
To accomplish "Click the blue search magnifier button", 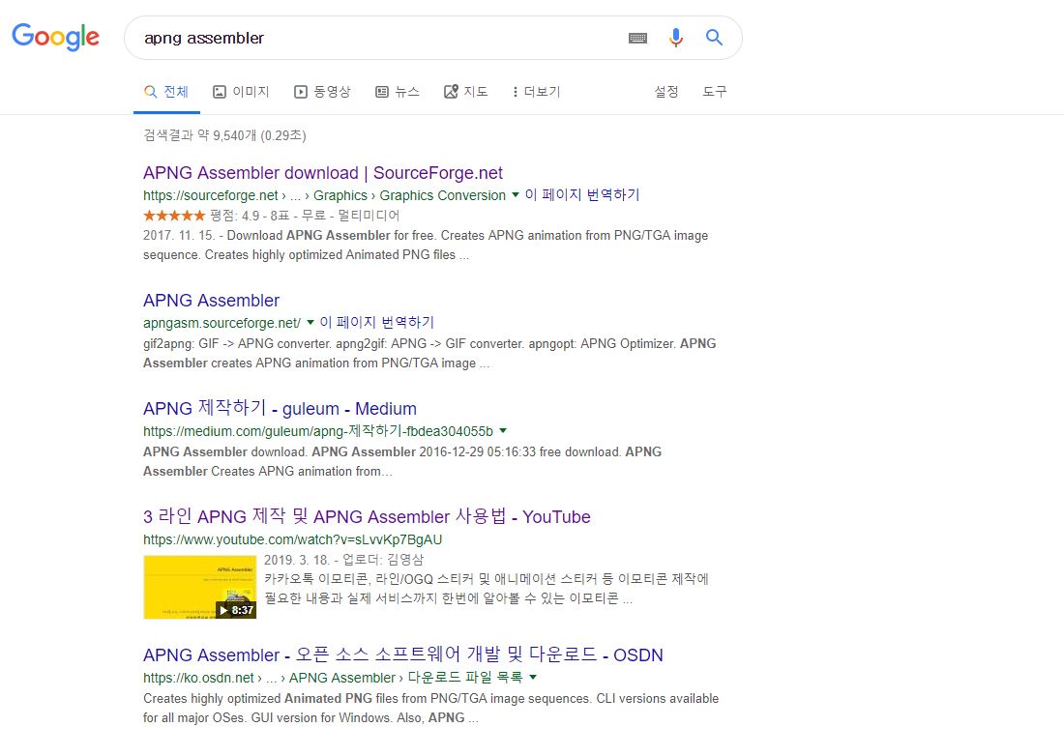I will [714, 38].
